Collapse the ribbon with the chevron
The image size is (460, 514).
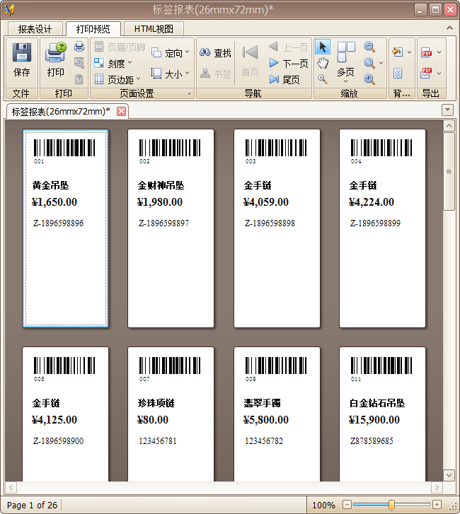(449, 28)
